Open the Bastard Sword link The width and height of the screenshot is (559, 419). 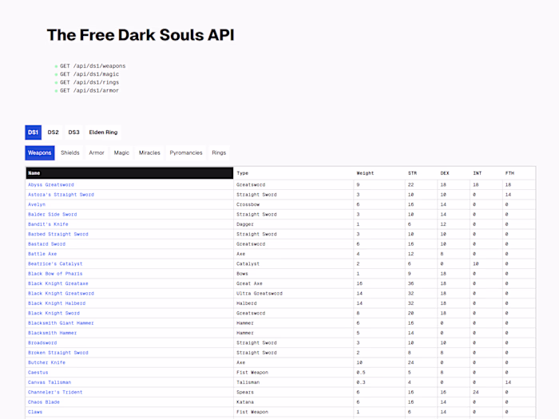click(46, 244)
